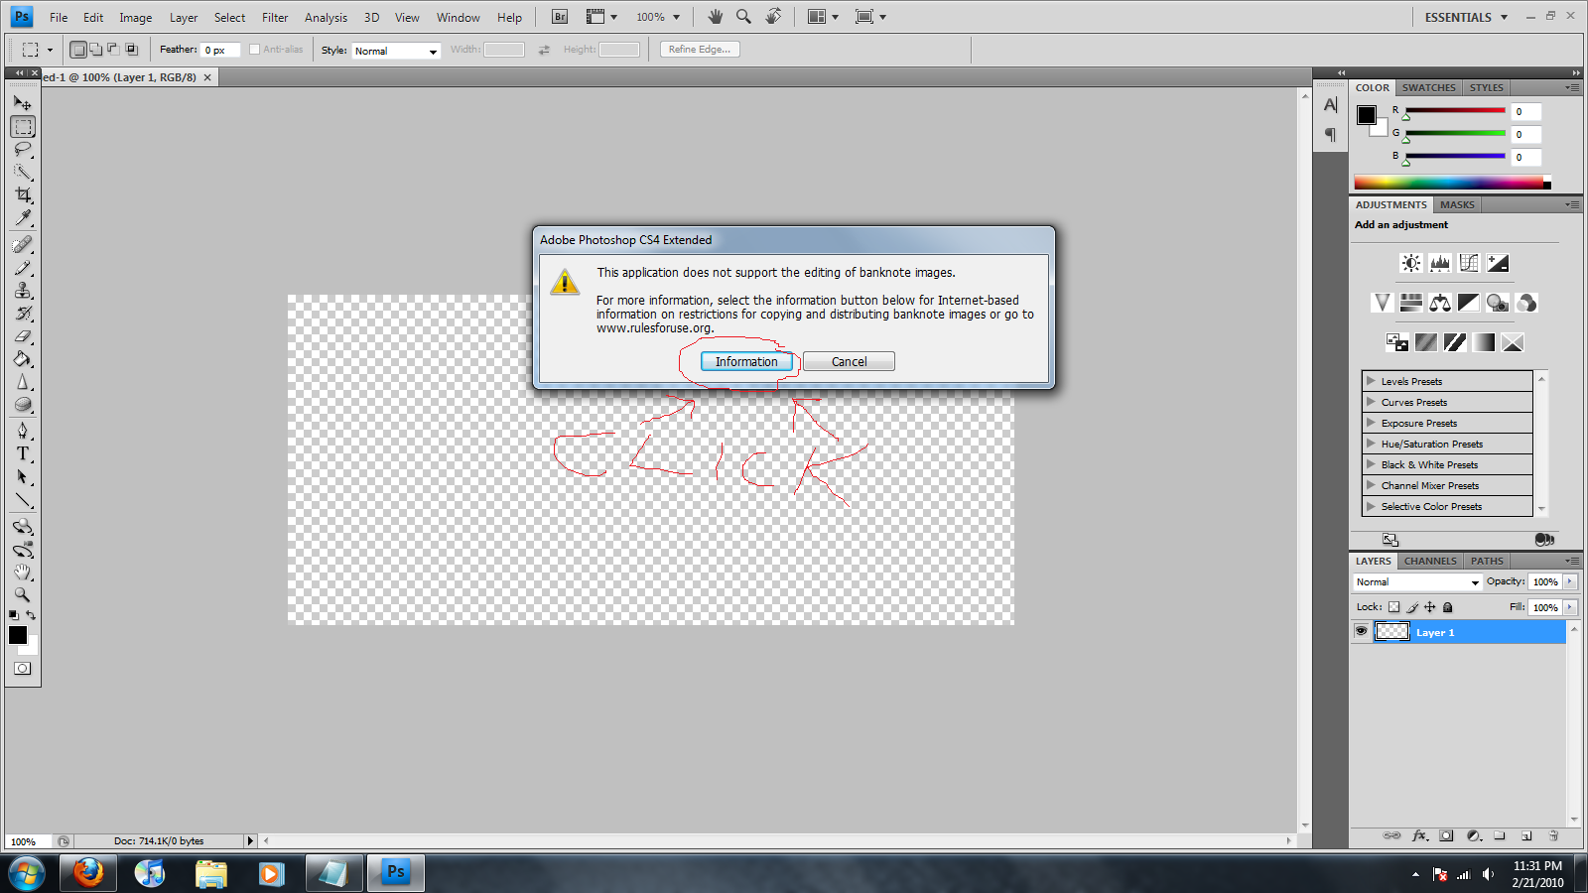Open the marquee Style dropdown

pyautogui.click(x=396, y=51)
